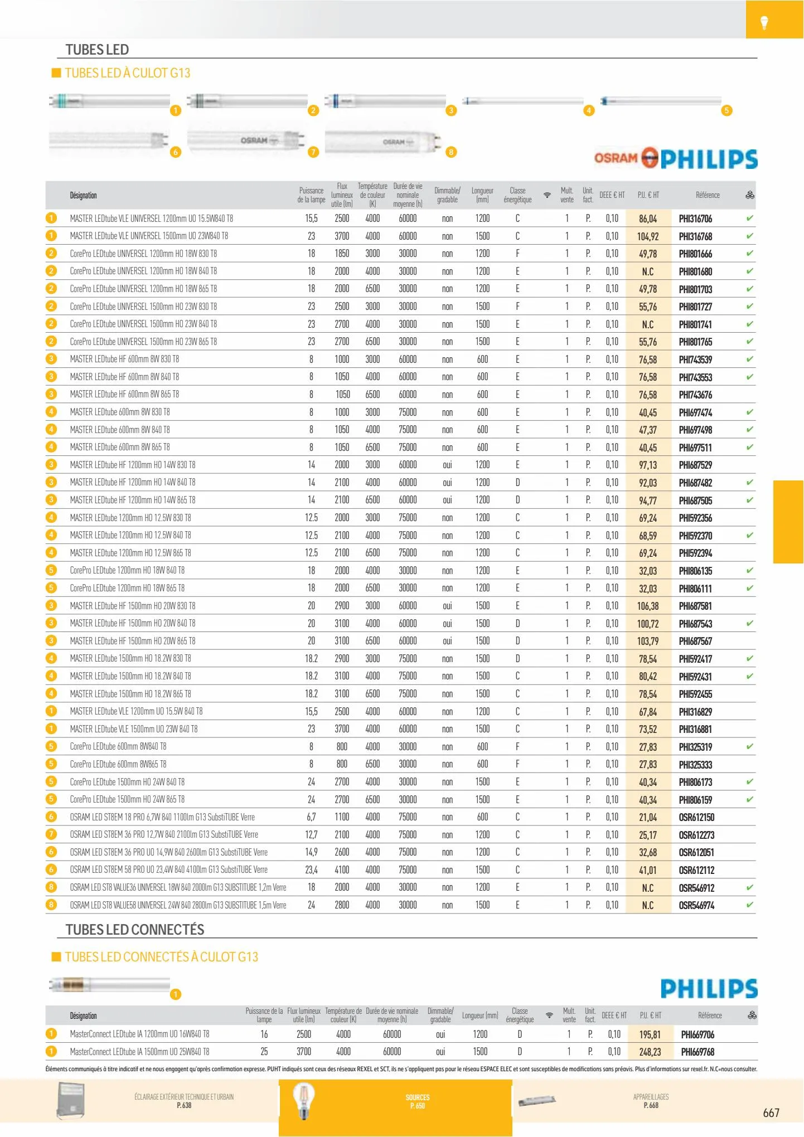Click the price 195,81

click(x=650, y=1035)
